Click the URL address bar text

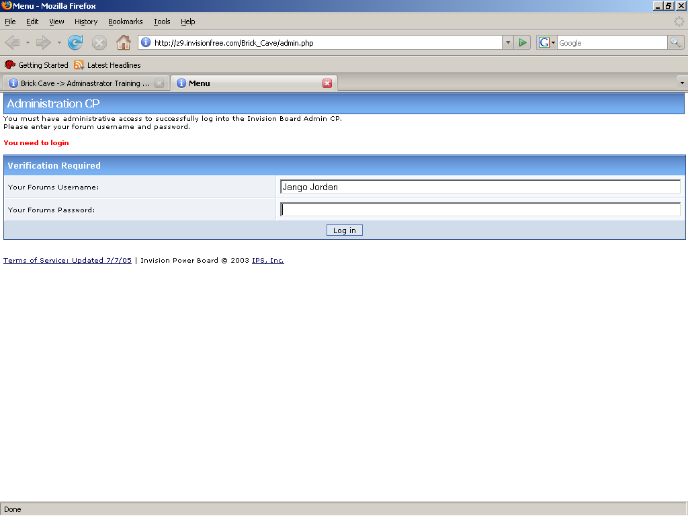point(234,43)
